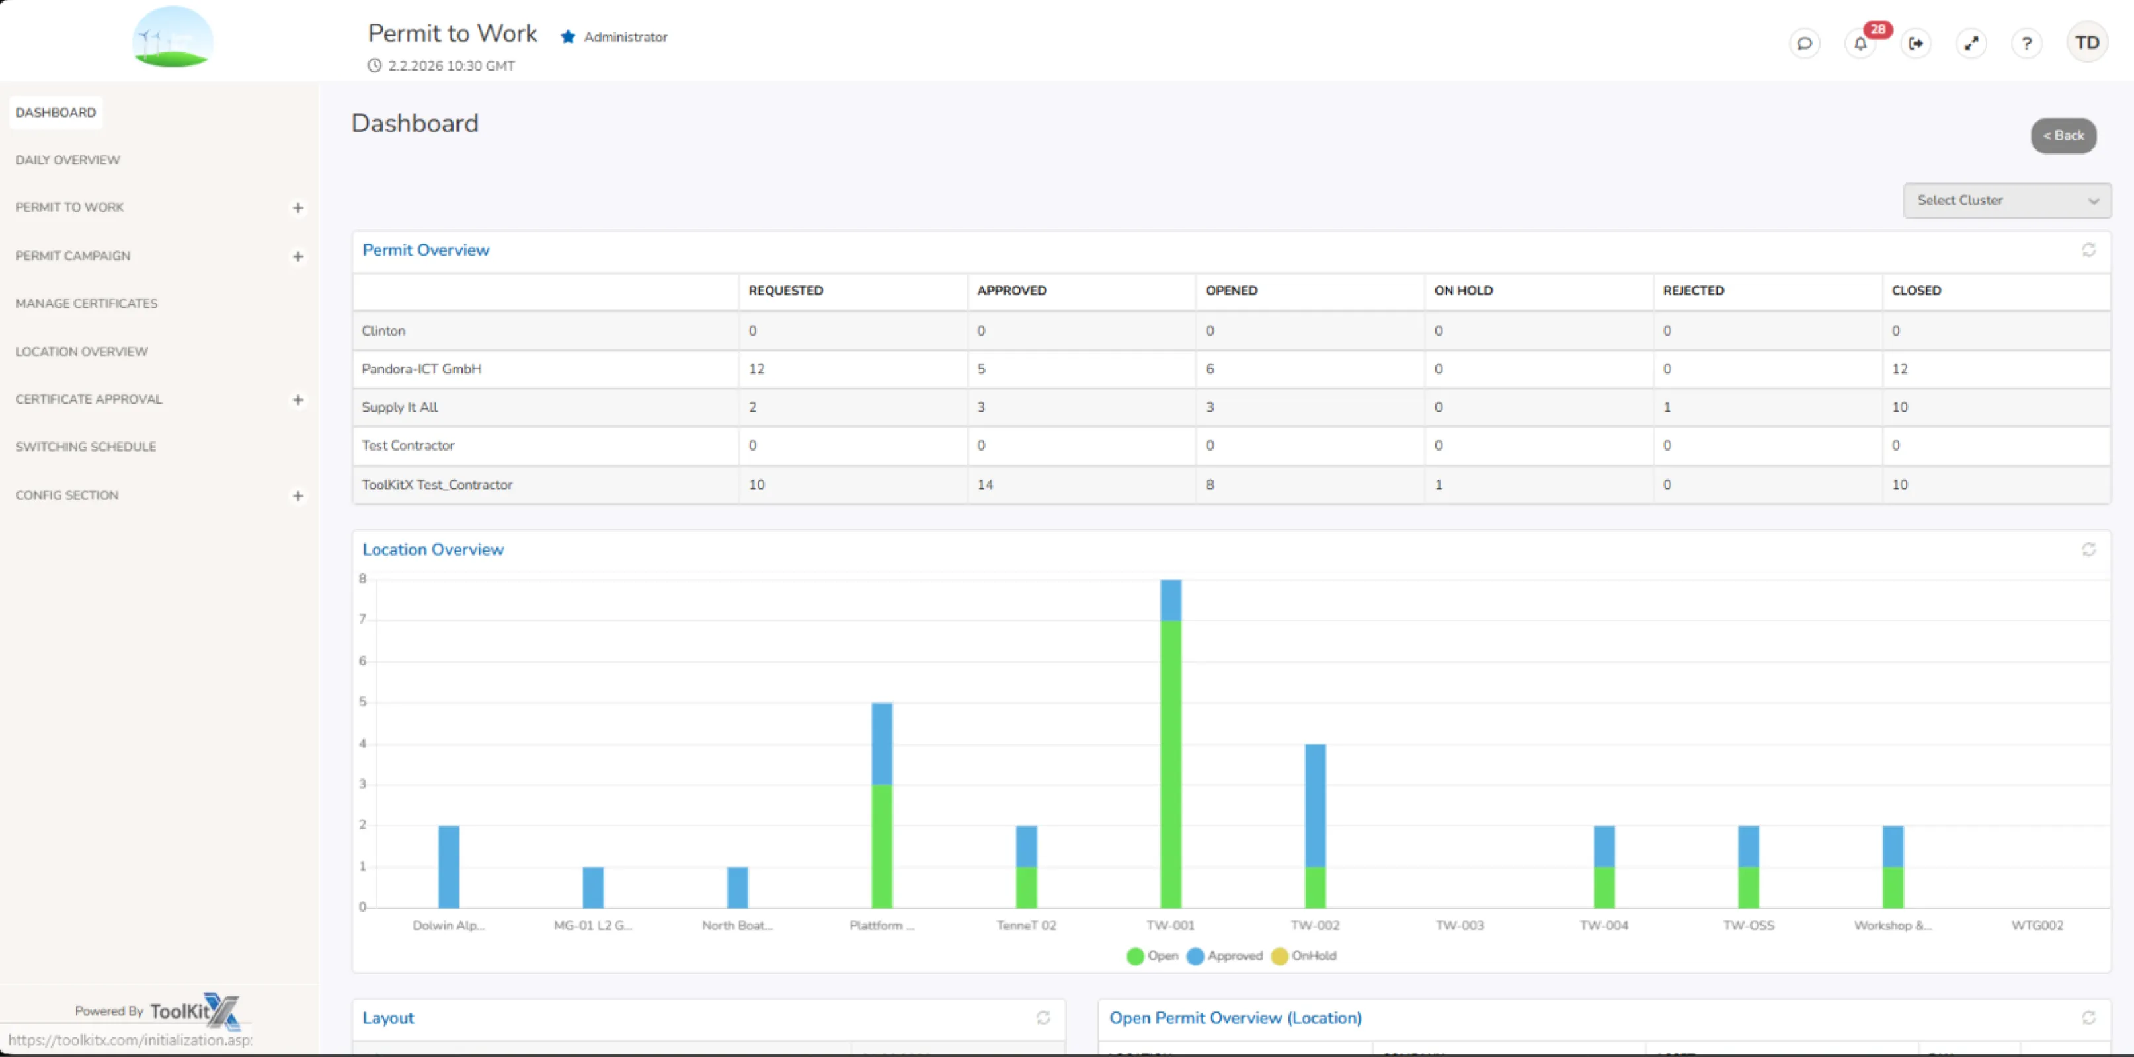Enter fullscreen using the expand arrows icon

tap(1971, 43)
